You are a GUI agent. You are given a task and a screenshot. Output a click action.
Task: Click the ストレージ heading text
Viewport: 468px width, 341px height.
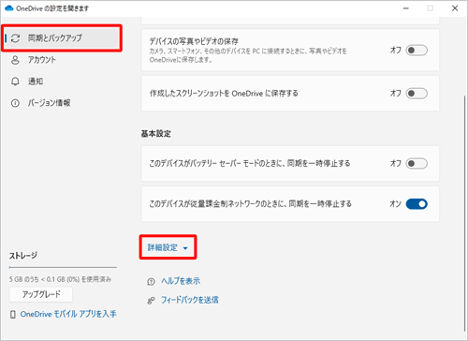(x=23, y=256)
